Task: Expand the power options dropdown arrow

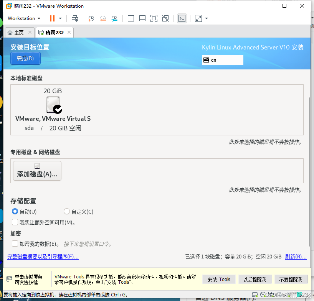Action: (x=60, y=18)
